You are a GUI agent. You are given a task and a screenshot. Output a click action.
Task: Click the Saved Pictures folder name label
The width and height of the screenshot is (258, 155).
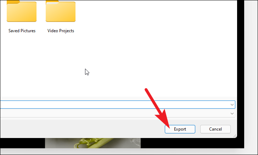22,31
